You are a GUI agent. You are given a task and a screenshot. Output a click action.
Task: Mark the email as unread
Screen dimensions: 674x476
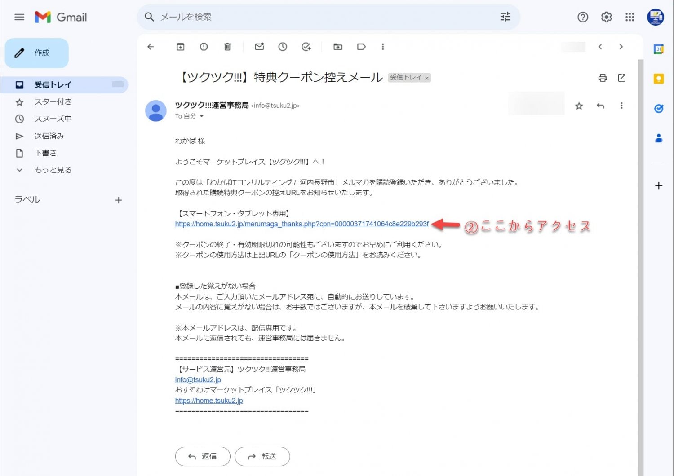259,47
